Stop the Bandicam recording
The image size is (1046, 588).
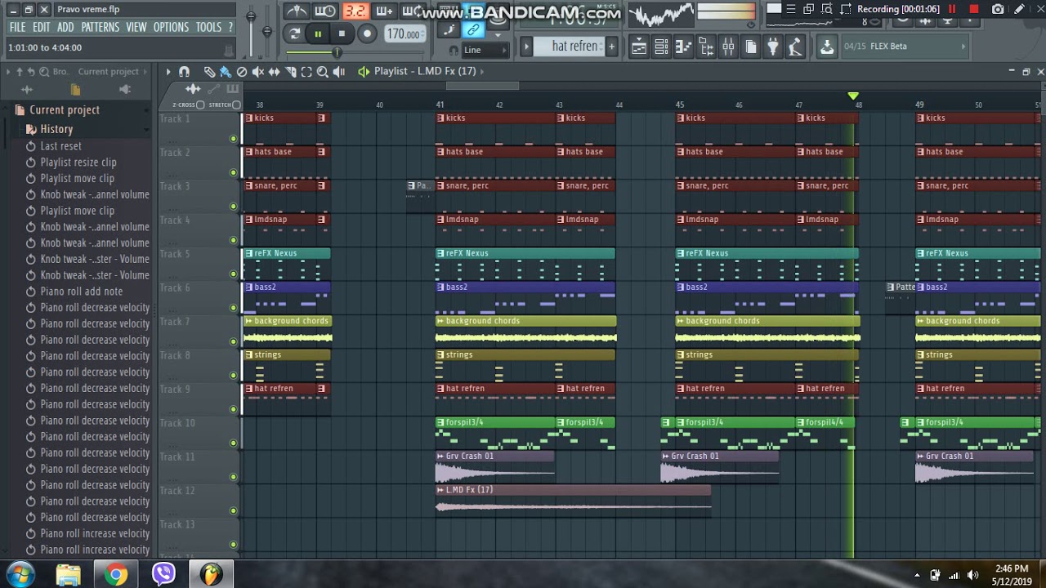tap(973, 9)
